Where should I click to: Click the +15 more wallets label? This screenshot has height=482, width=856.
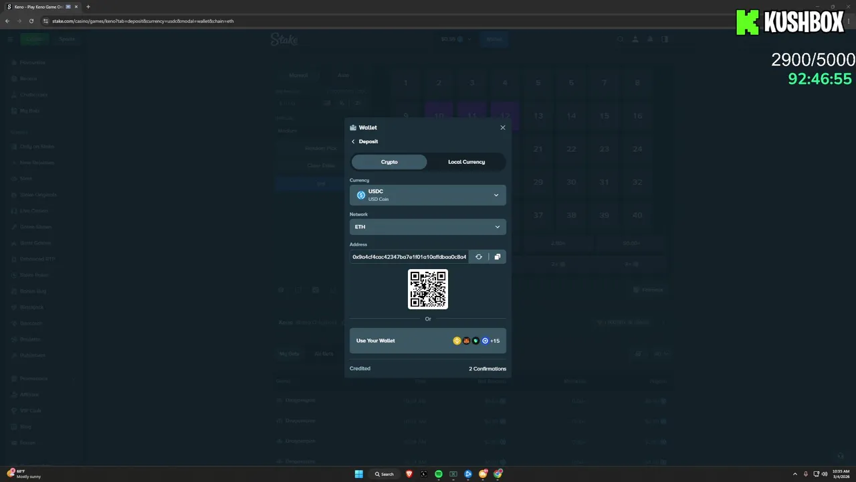click(x=495, y=341)
